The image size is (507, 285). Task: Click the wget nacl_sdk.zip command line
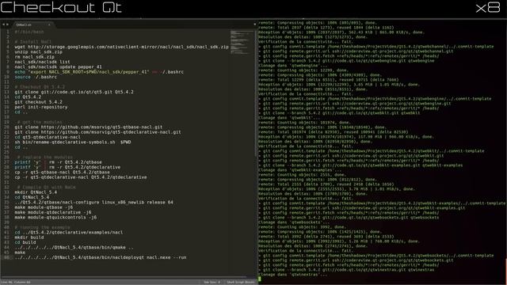tap(121, 47)
